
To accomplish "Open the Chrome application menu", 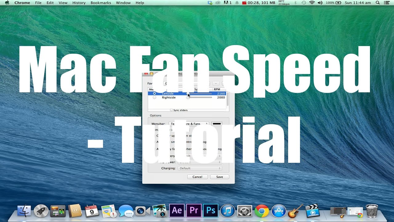I will click(22, 3).
